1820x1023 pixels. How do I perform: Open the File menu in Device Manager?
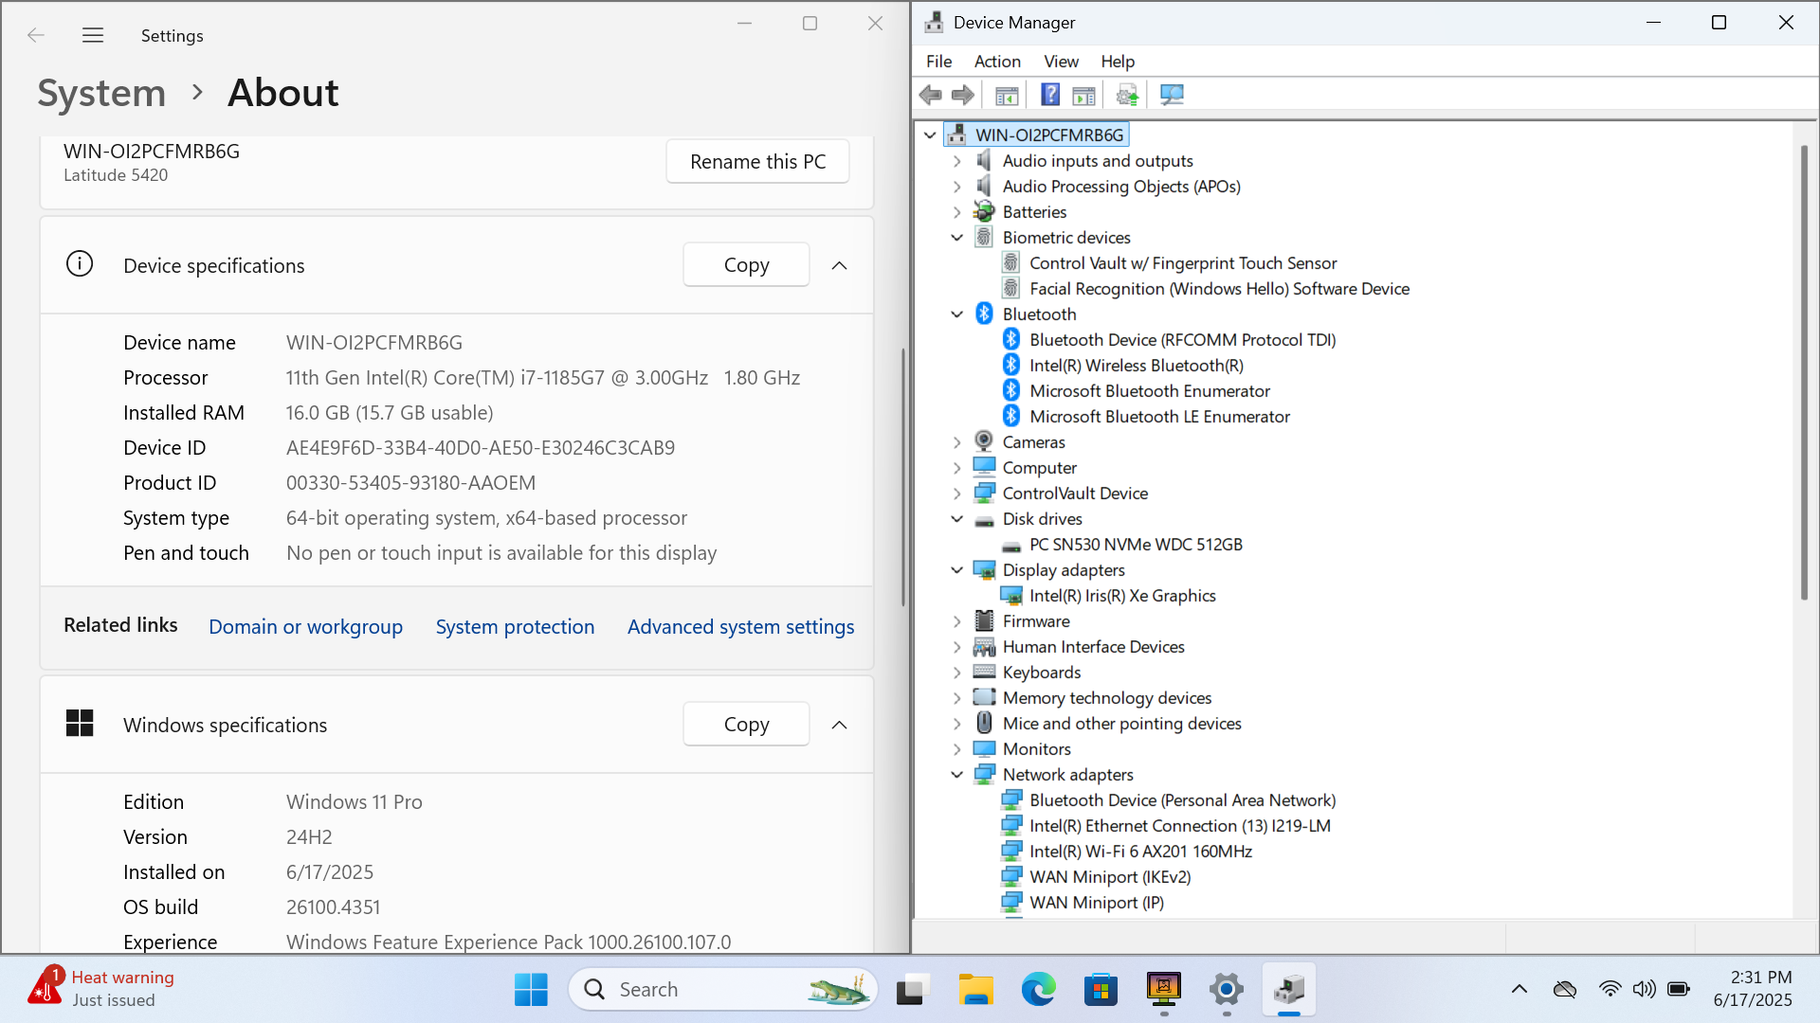(x=938, y=62)
